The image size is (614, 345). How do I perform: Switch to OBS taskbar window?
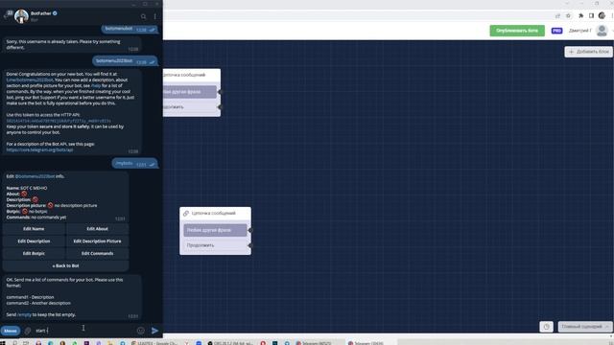[x=231, y=343]
